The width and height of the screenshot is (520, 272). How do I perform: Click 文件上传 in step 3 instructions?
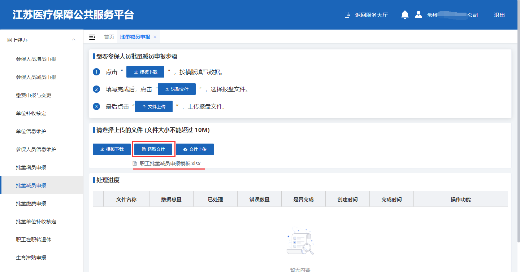pos(153,106)
